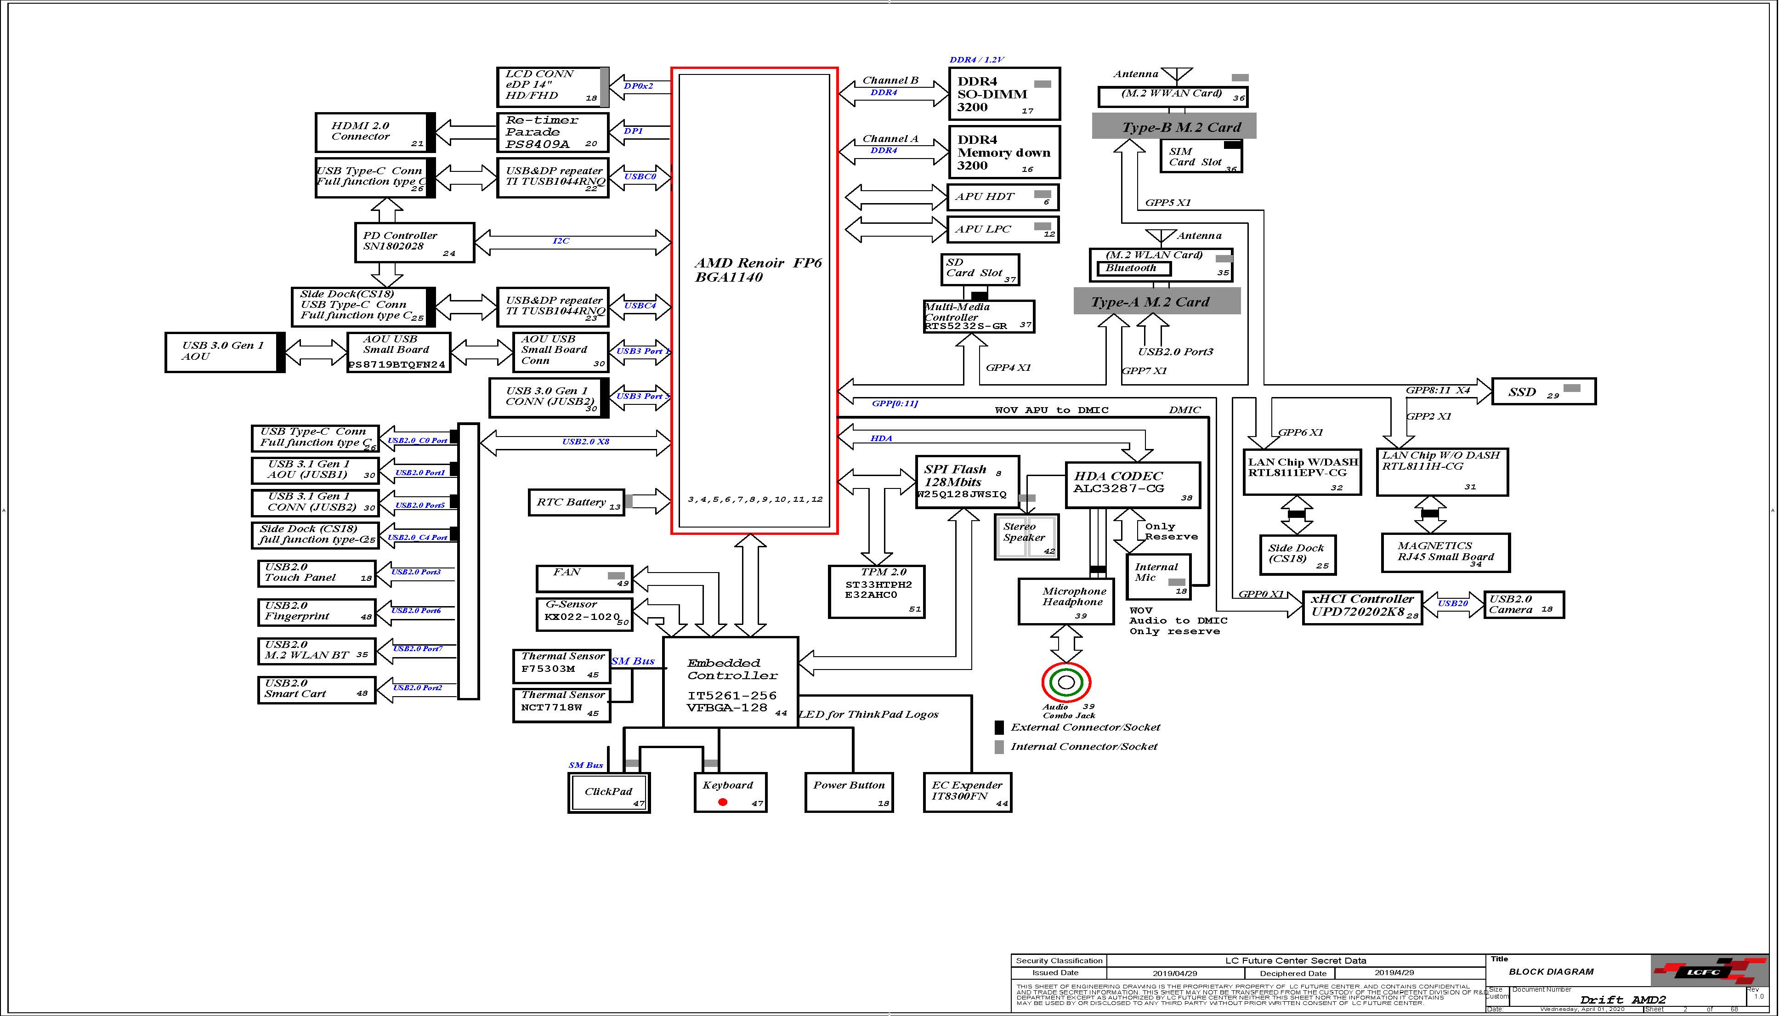Image resolution: width=1785 pixels, height=1016 pixels.
Task: Click the HDA CODEC ALC3287-CG block
Action: coord(1133,486)
